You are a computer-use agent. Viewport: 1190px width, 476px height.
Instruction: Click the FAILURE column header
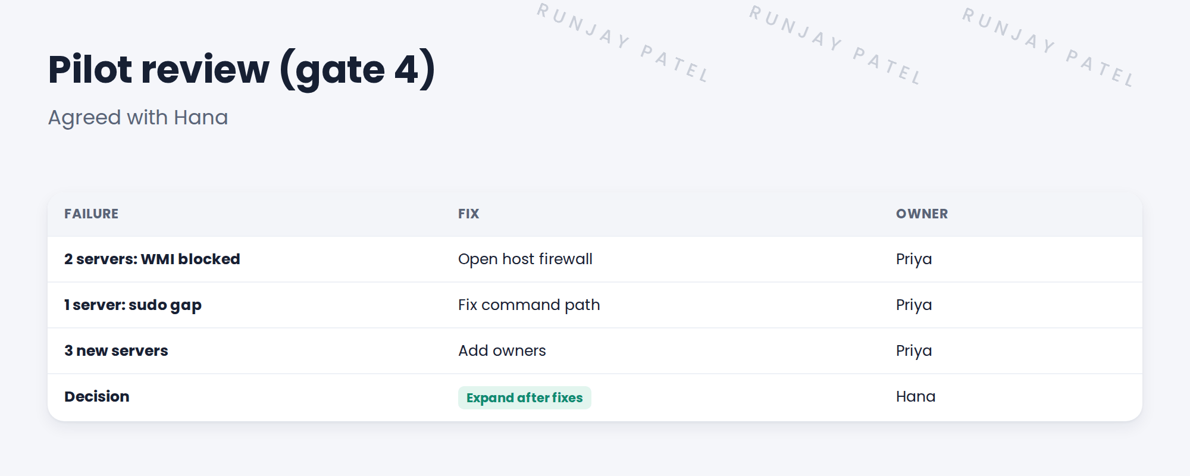[92, 214]
